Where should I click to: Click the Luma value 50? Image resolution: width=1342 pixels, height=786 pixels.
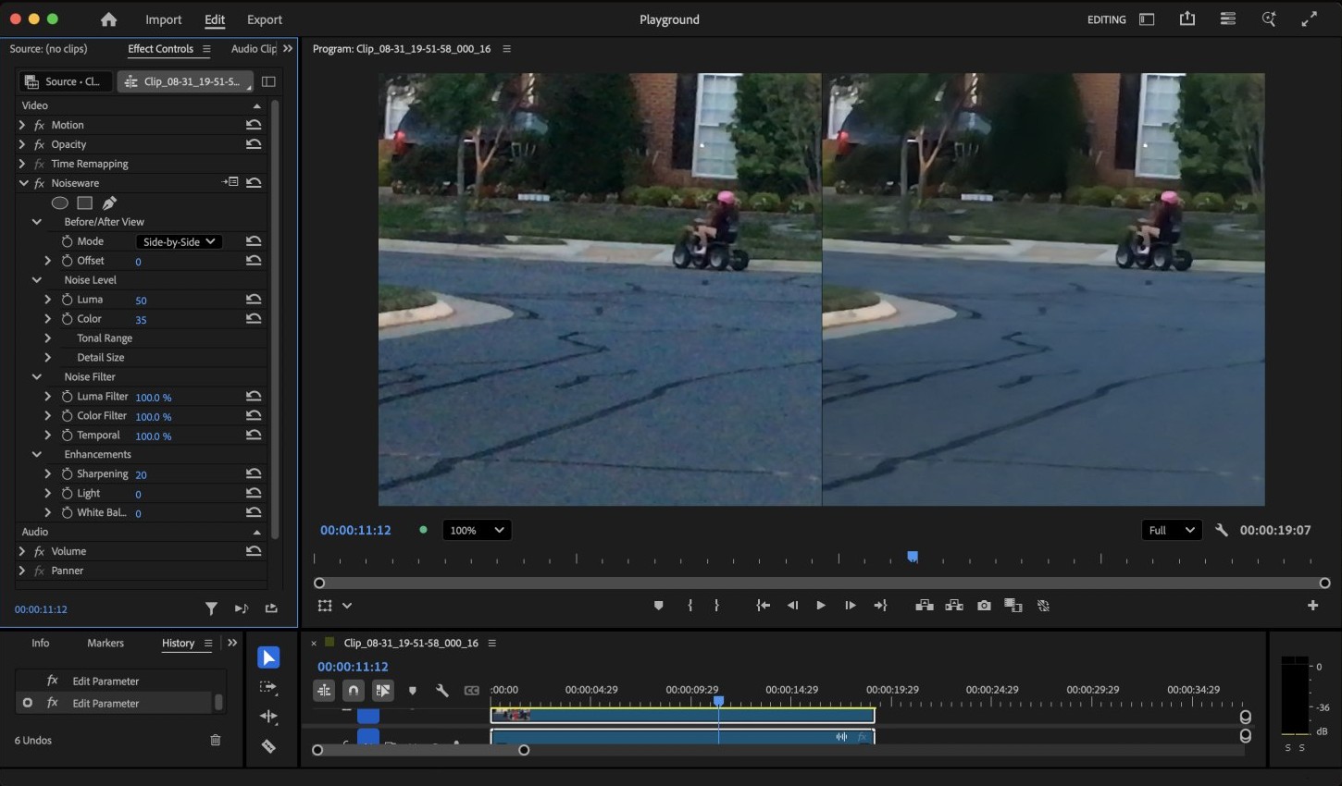point(141,301)
